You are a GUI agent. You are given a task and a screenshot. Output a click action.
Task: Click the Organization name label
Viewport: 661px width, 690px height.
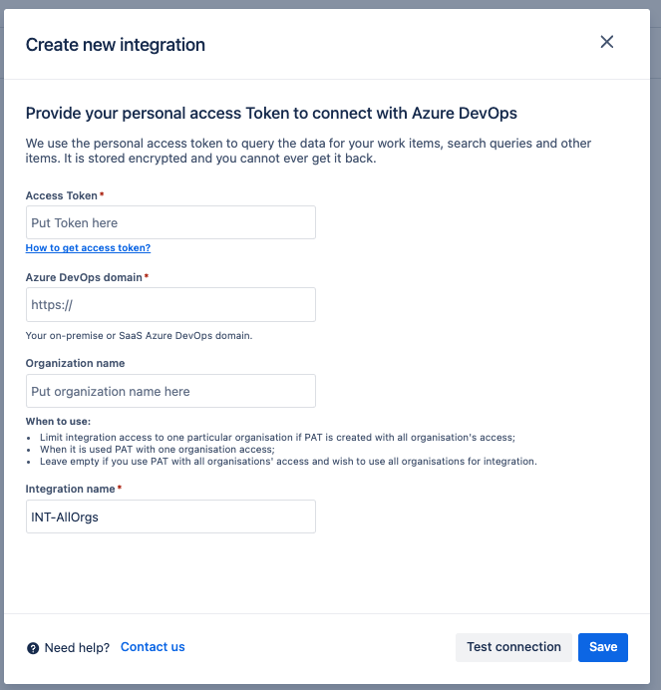75,364
